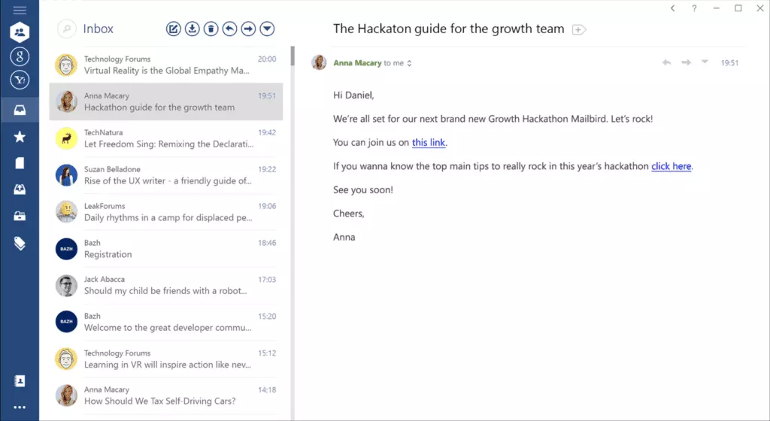Click the TechNatura deer avatar

tap(66, 139)
